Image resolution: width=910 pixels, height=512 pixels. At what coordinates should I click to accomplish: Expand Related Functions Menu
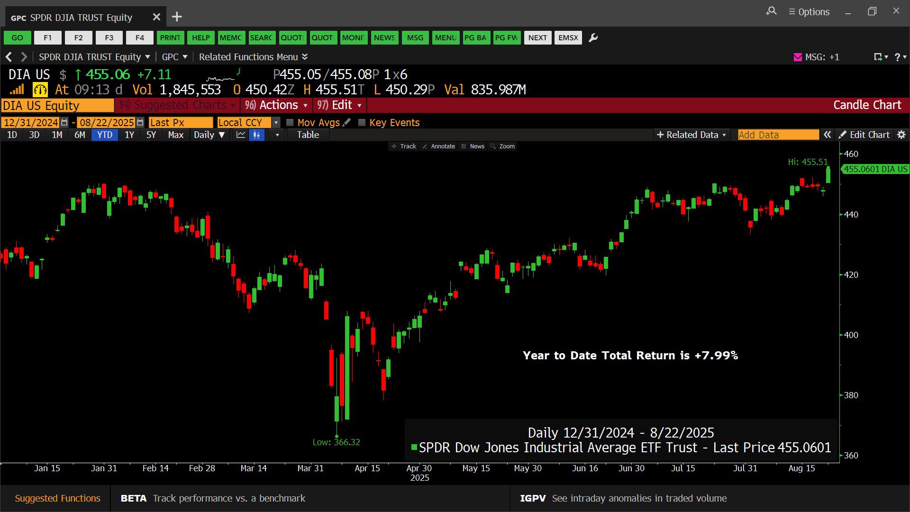(253, 57)
